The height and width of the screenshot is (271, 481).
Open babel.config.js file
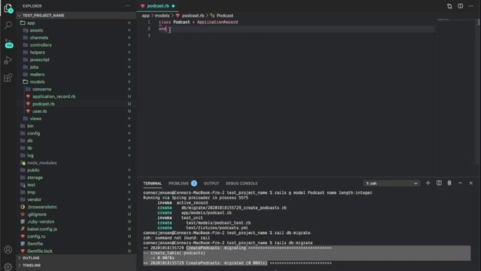point(42,229)
